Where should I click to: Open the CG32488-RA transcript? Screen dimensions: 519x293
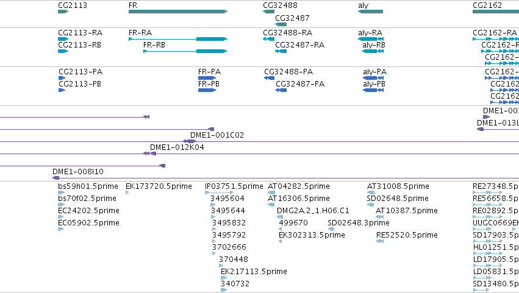pyautogui.click(x=268, y=39)
